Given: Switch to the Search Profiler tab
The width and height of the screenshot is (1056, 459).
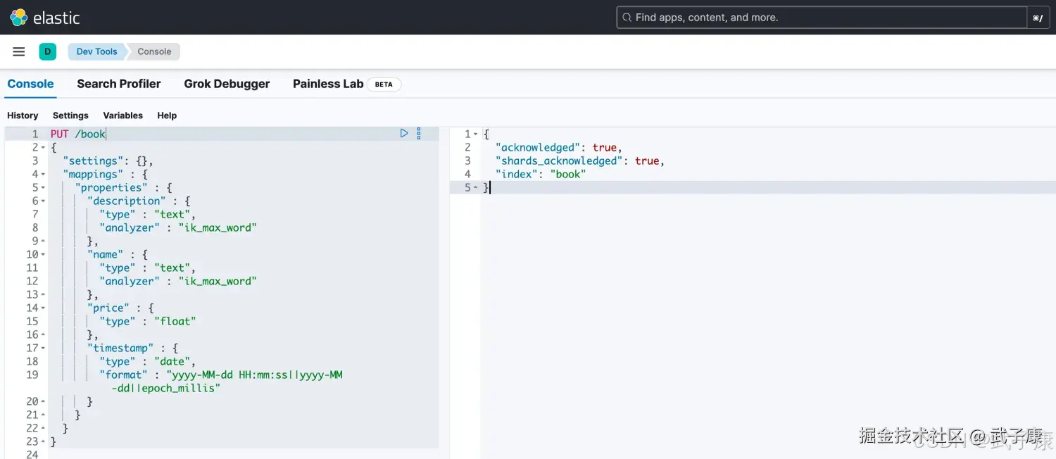Looking at the screenshot, I should click(x=118, y=84).
